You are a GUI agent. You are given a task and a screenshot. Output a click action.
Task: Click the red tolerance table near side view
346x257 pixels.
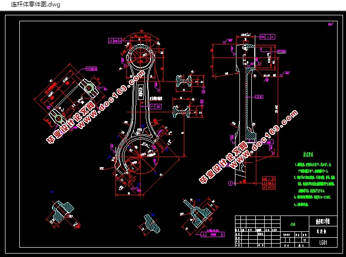[x=269, y=183]
